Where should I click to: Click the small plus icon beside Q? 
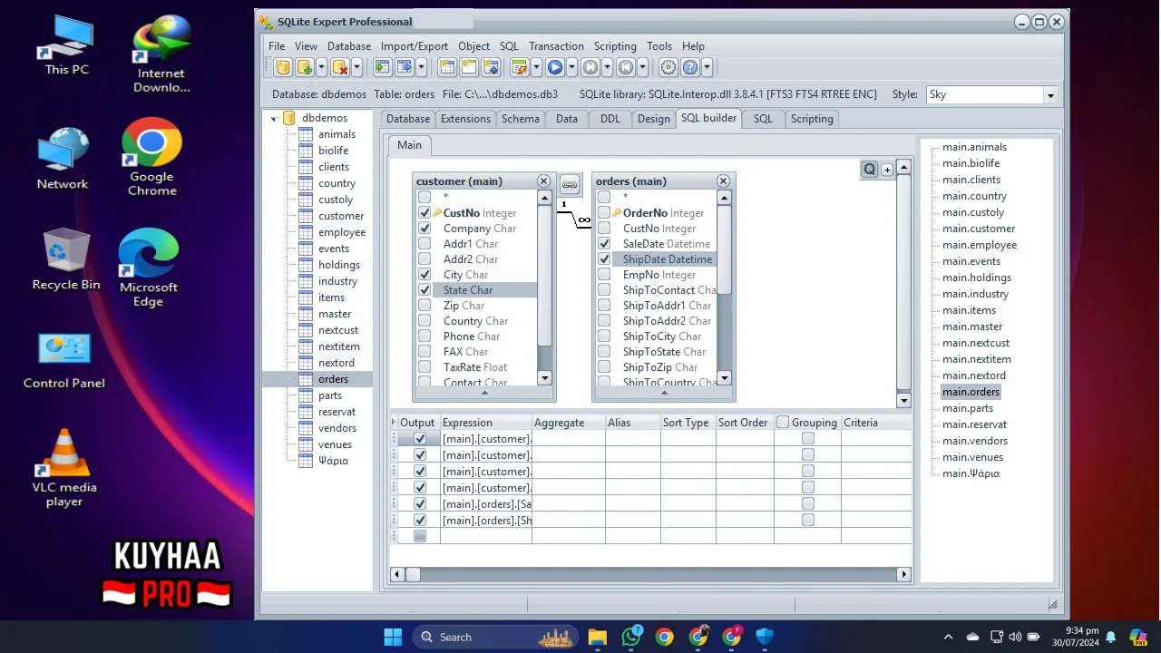click(887, 170)
